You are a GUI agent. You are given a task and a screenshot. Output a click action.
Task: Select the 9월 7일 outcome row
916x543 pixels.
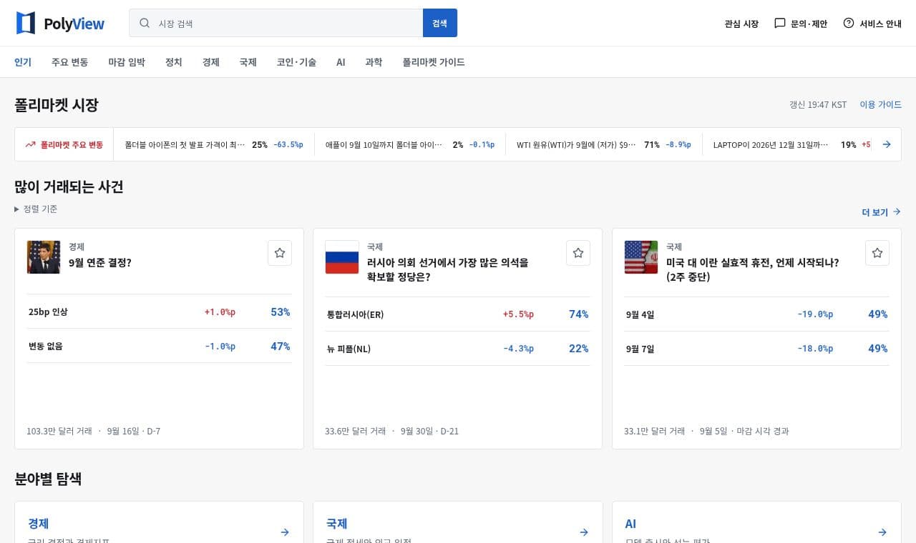coord(757,349)
